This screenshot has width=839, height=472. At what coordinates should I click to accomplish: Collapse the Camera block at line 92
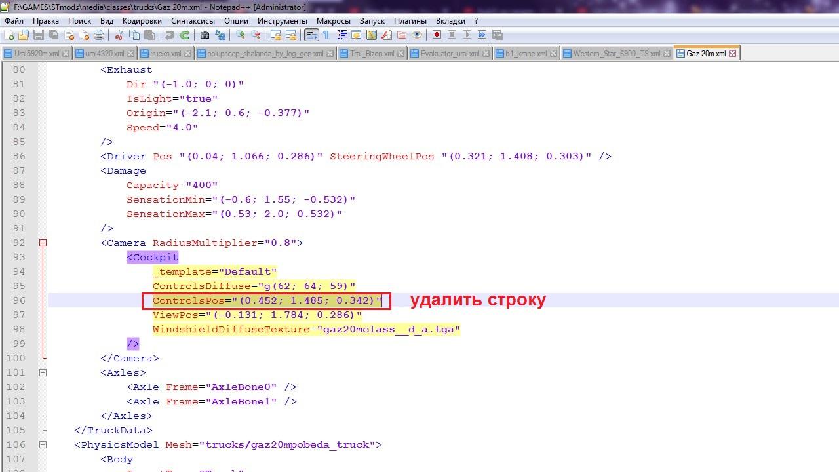43,243
